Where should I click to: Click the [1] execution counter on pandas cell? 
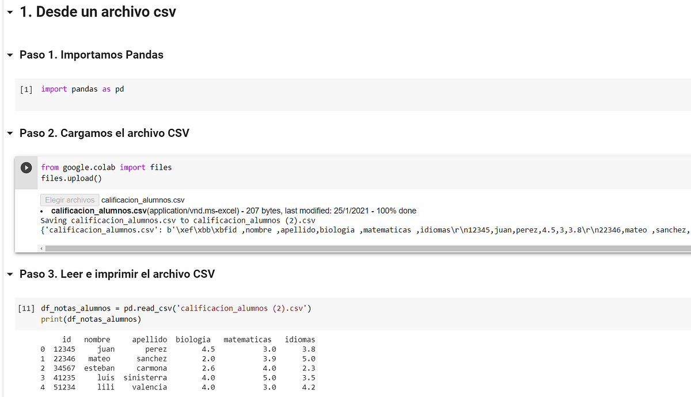coord(26,89)
